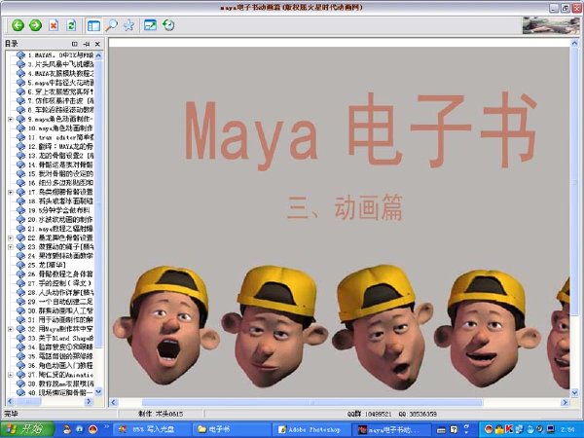The width and height of the screenshot is (584, 438).
Task: Toggle the pin icon in 目录 header
Action: point(87,44)
